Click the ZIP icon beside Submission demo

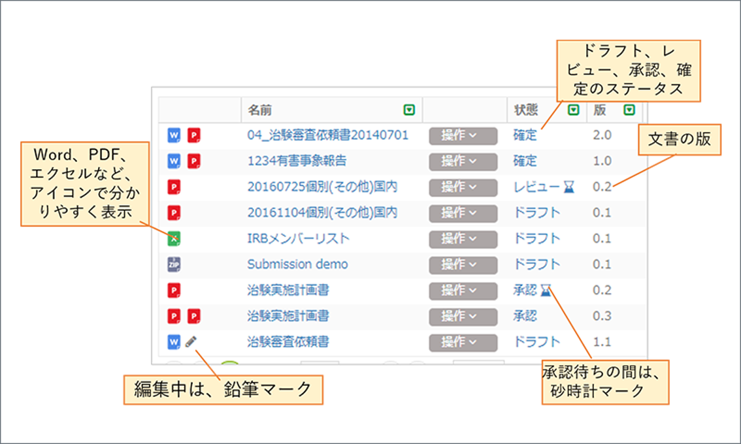point(173,264)
